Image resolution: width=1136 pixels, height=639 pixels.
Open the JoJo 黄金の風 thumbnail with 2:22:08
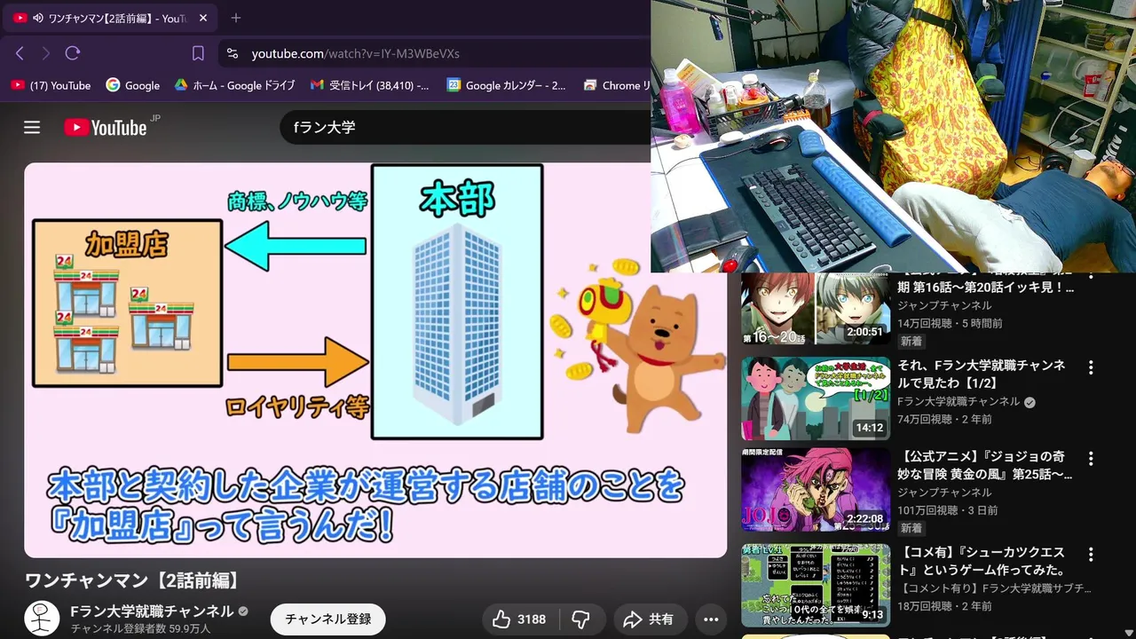pos(816,490)
